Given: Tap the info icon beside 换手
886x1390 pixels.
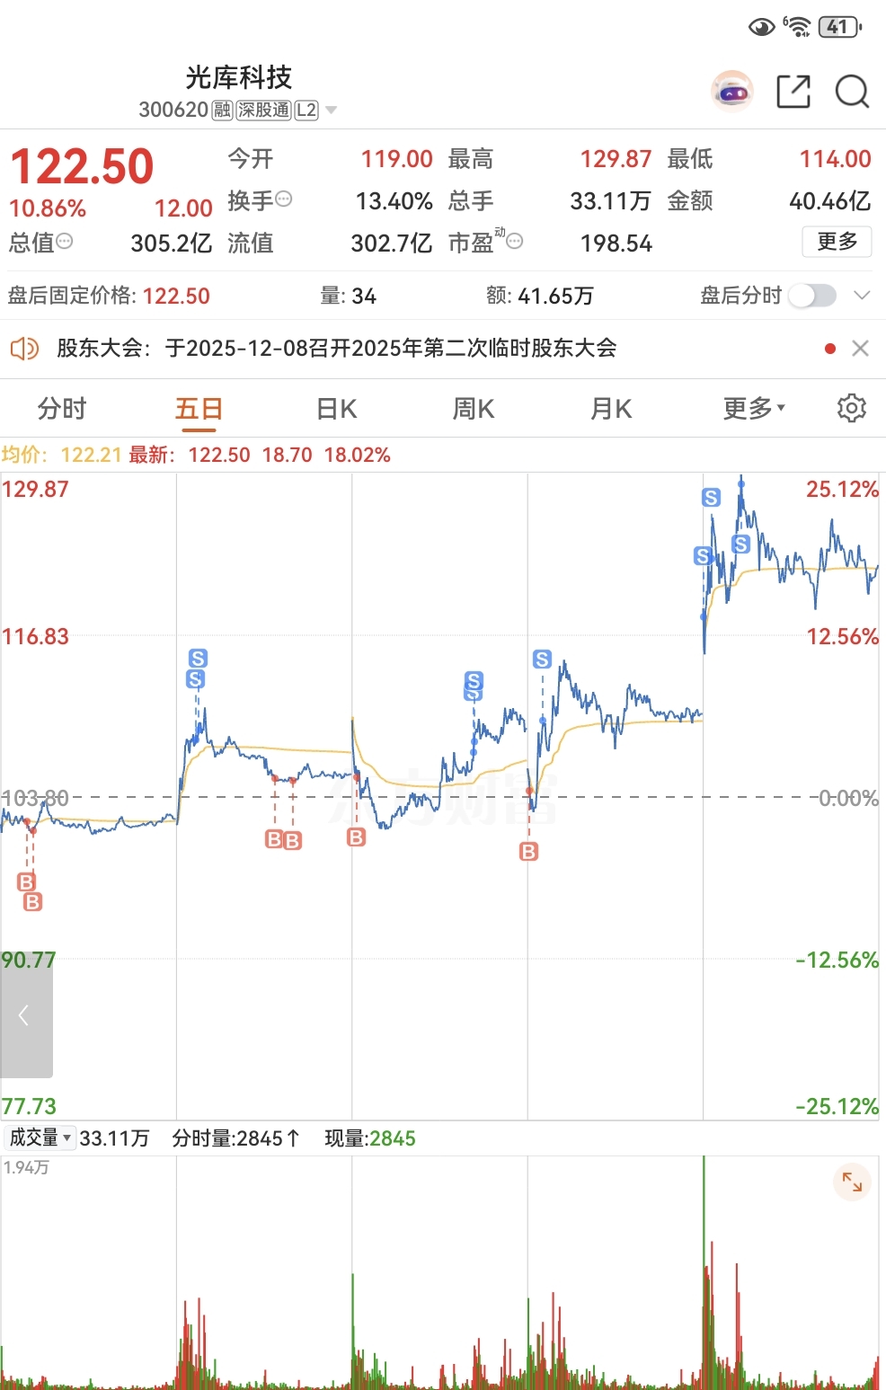Looking at the screenshot, I should pos(284,199).
